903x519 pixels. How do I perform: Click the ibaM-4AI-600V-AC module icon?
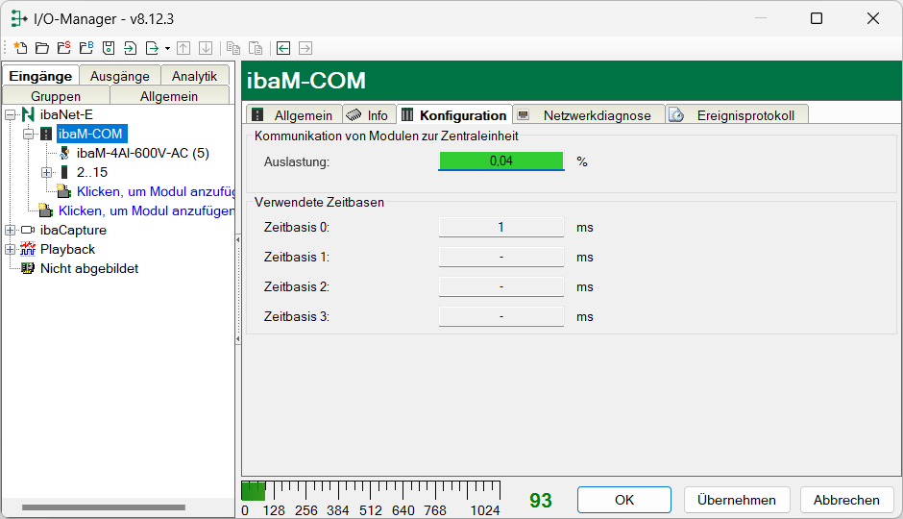[64, 153]
